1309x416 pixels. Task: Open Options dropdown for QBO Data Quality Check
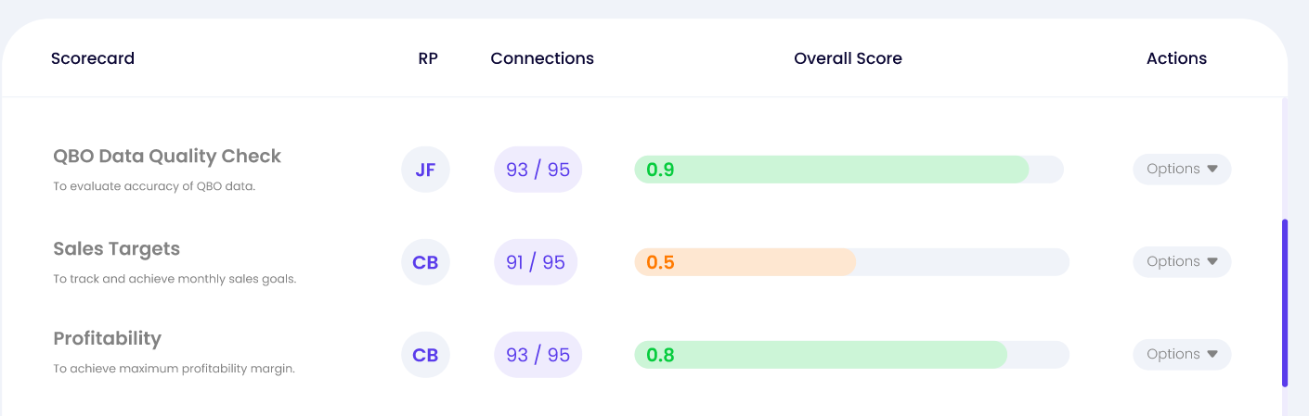1182,169
